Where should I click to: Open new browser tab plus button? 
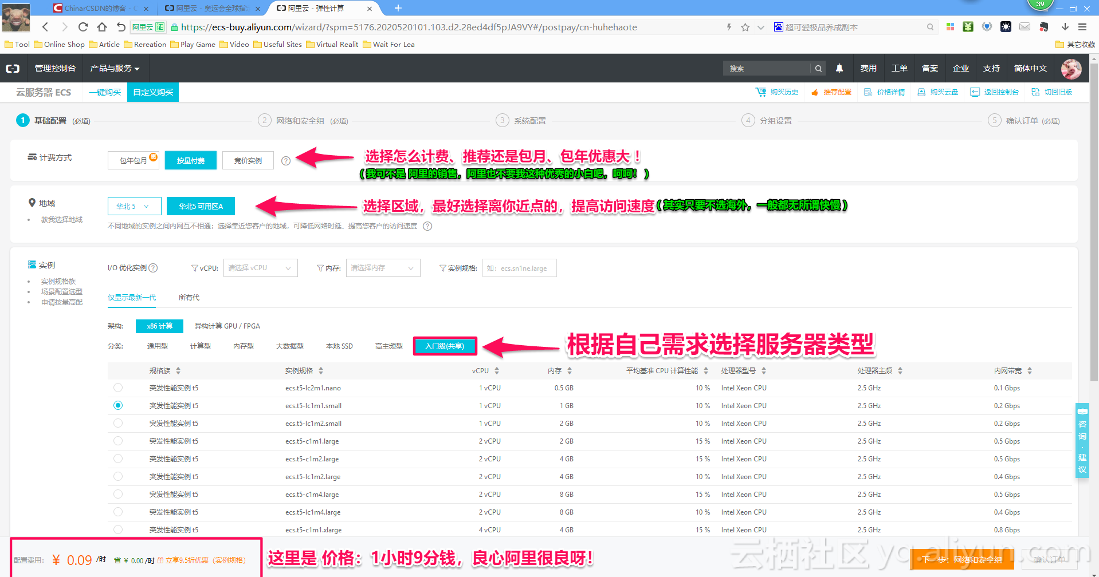(x=398, y=8)
